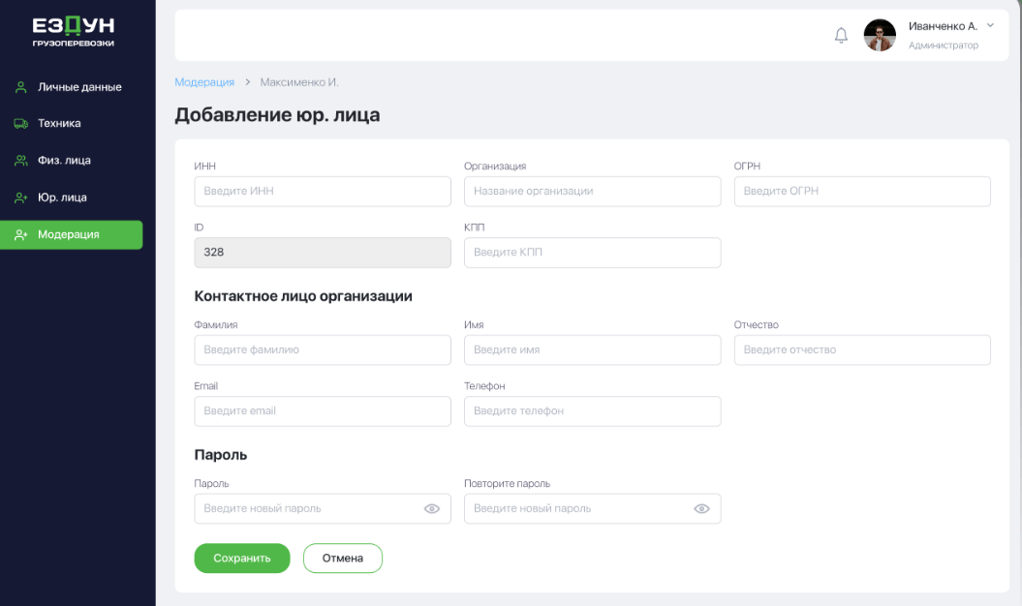Click the Юр. лица add-user icon
This screenshot has height=606, width=1022.
(x=20, y=197)
